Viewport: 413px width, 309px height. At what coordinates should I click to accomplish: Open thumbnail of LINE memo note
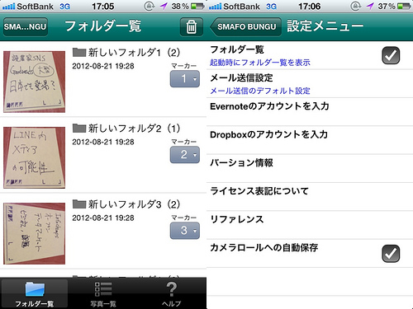[35, 157]
